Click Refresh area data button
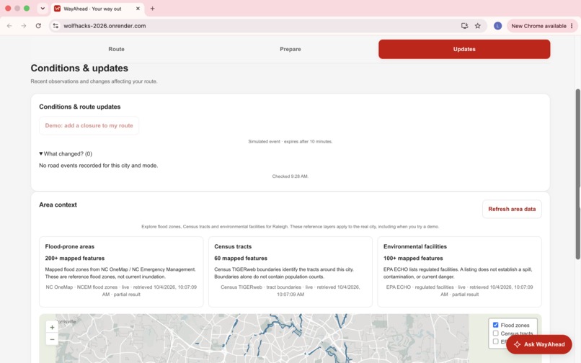The width and height of the screenshot is (581, 363). [x=512, y=209]
